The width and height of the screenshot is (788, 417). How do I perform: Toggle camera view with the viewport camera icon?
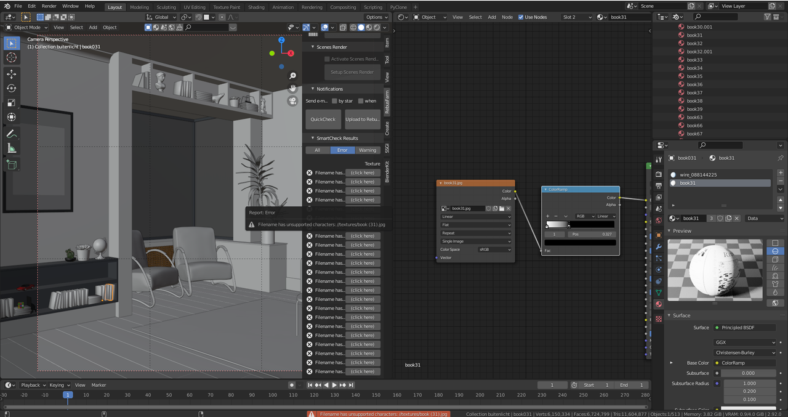click(293, 101)
